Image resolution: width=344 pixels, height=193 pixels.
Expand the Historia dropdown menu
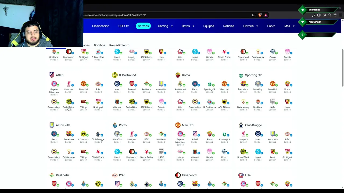coord(251,26)
